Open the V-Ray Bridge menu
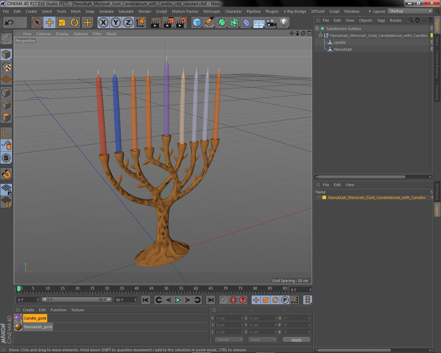Screen dimensions: 441x353 pos(295,11)
